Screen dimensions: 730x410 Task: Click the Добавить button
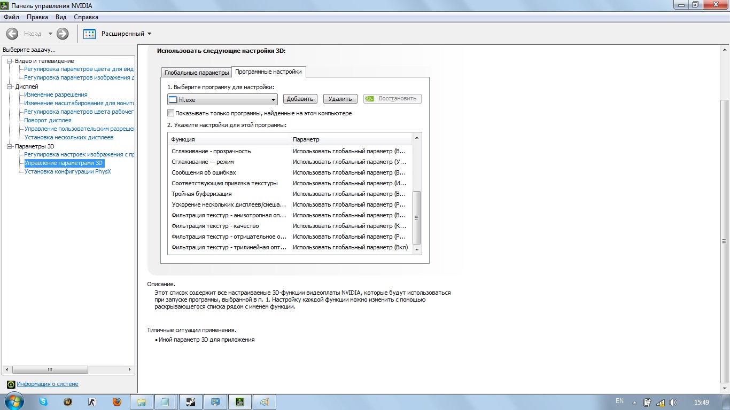[300, 99]
